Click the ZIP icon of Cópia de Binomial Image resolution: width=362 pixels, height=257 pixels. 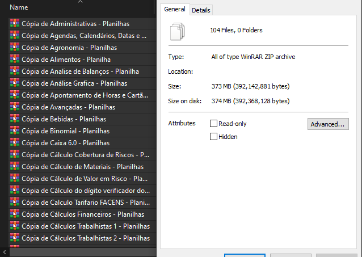[x=15, y=130]
